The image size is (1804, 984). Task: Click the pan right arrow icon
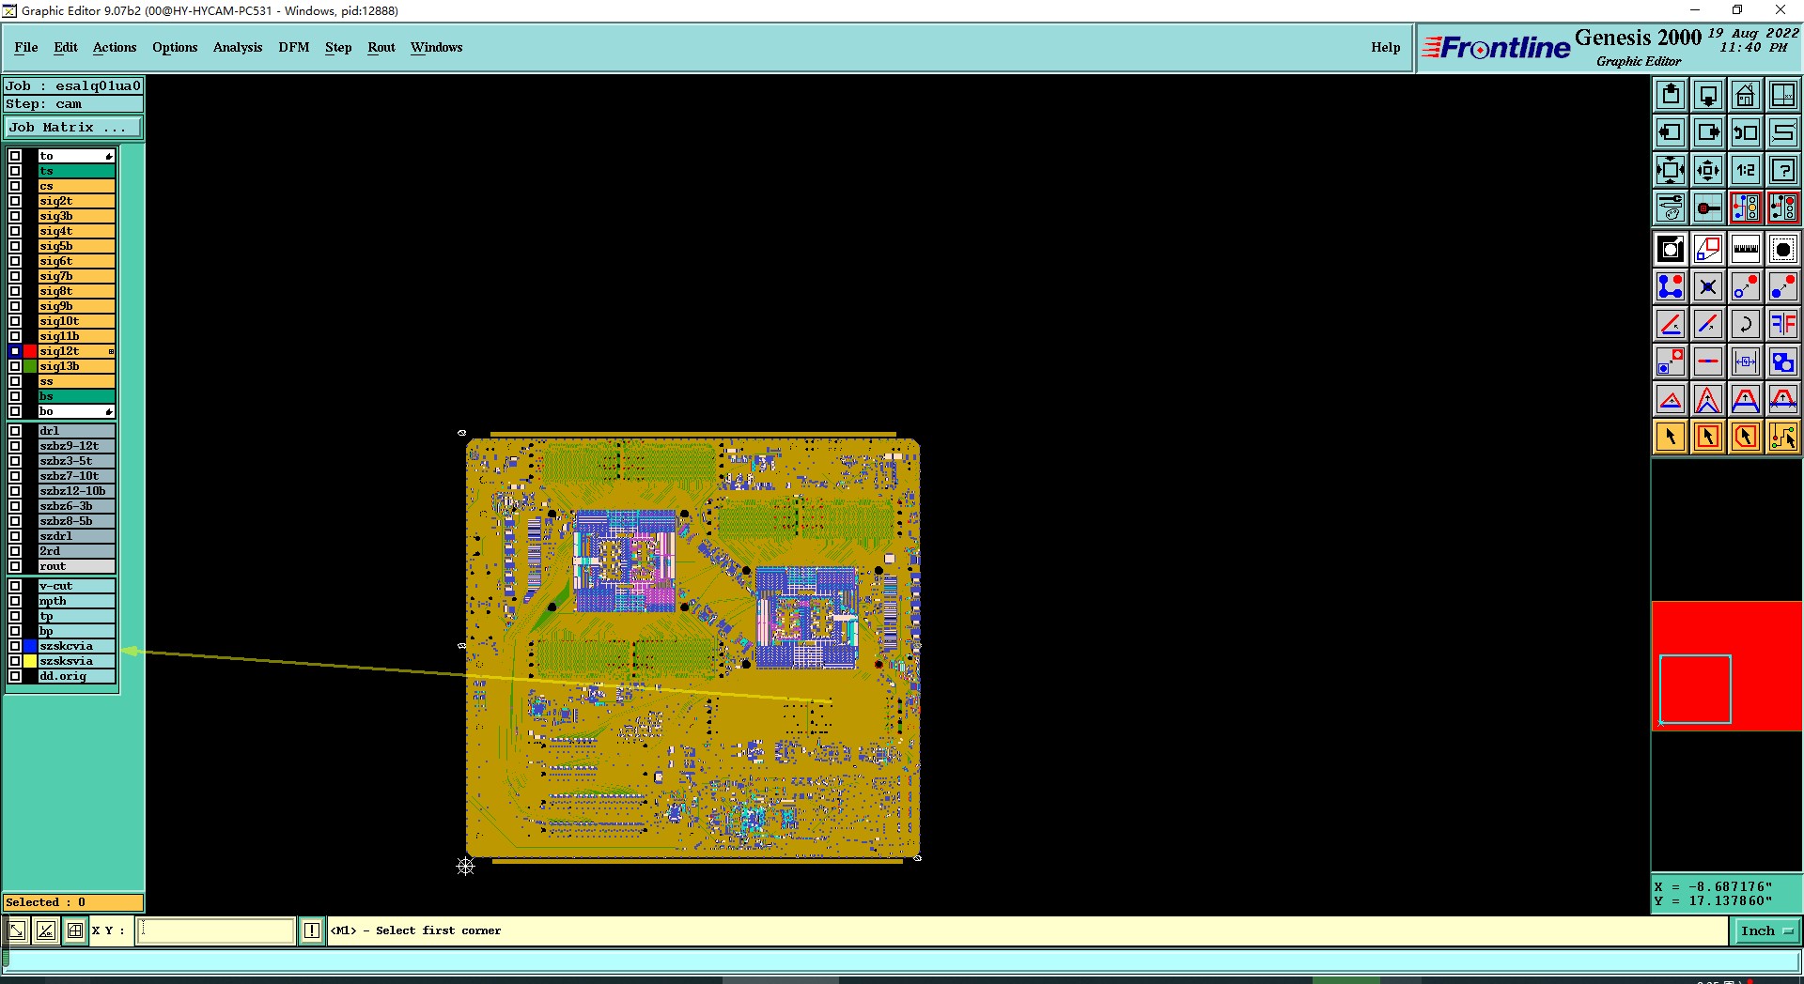[x=1708, y=132]
